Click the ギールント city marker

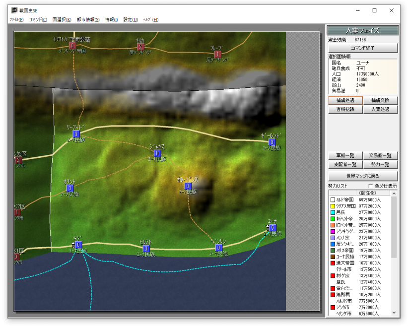(x=272, y=142)
